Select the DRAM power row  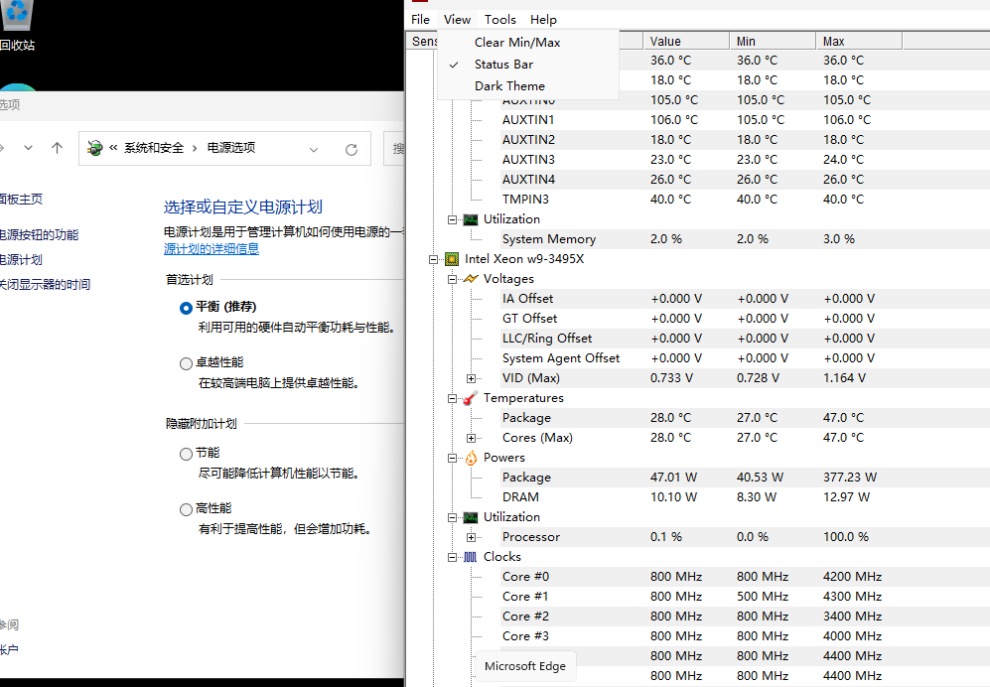coord(745,497)
